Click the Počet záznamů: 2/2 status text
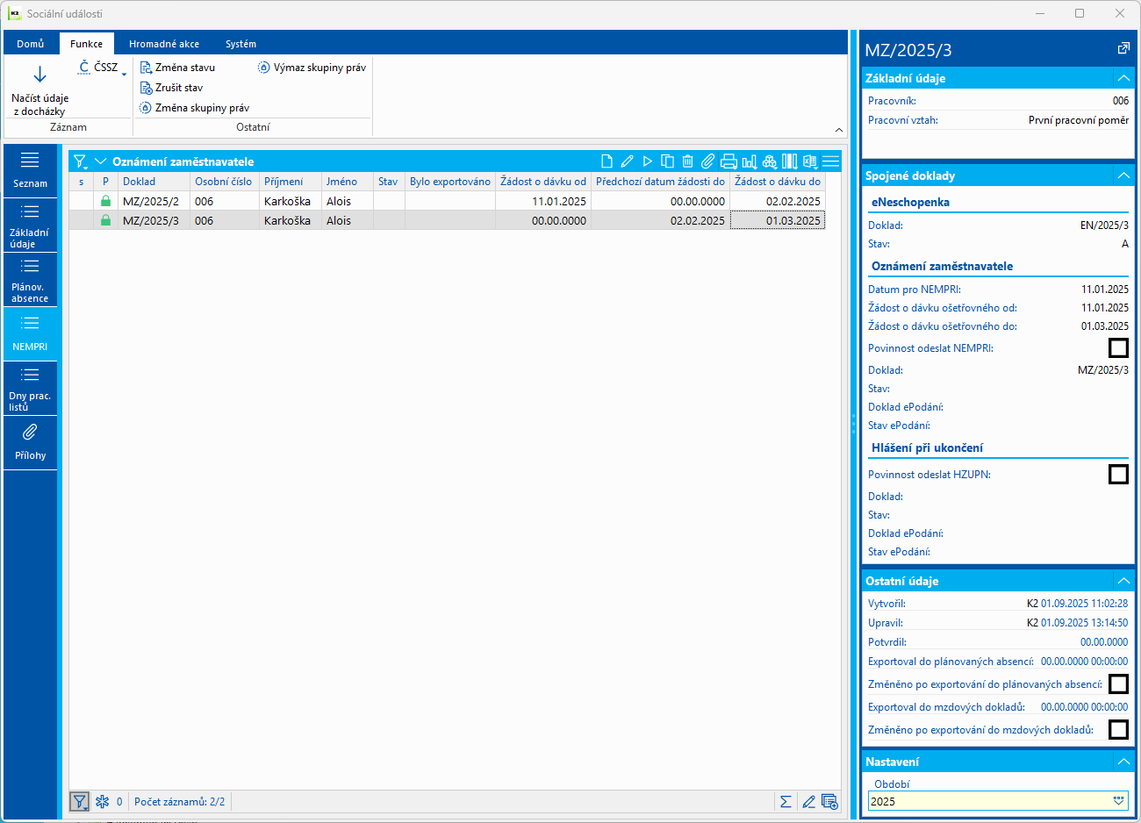Image resolution: width=1141 pixels, height=823 pixels. (x=179, y=802)
